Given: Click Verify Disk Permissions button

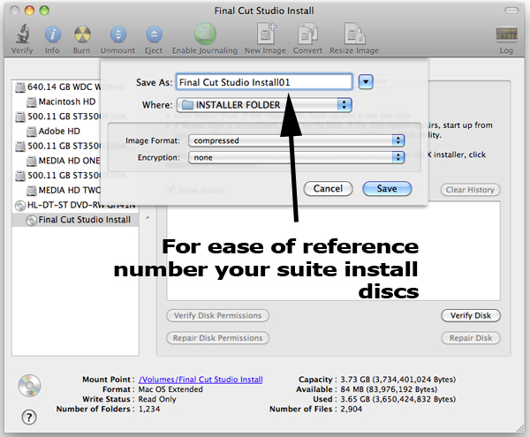Looking at the screenshot, I should [217, 315].
